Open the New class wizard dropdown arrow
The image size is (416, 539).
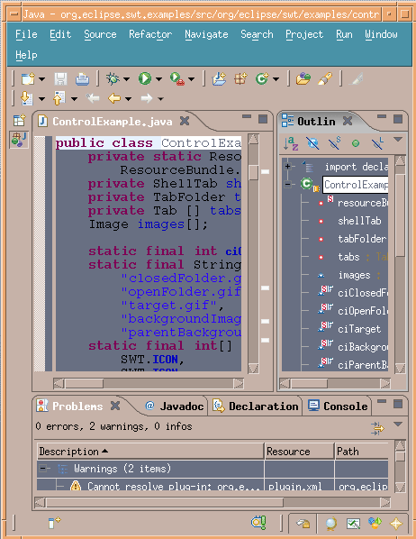point(276,79)
